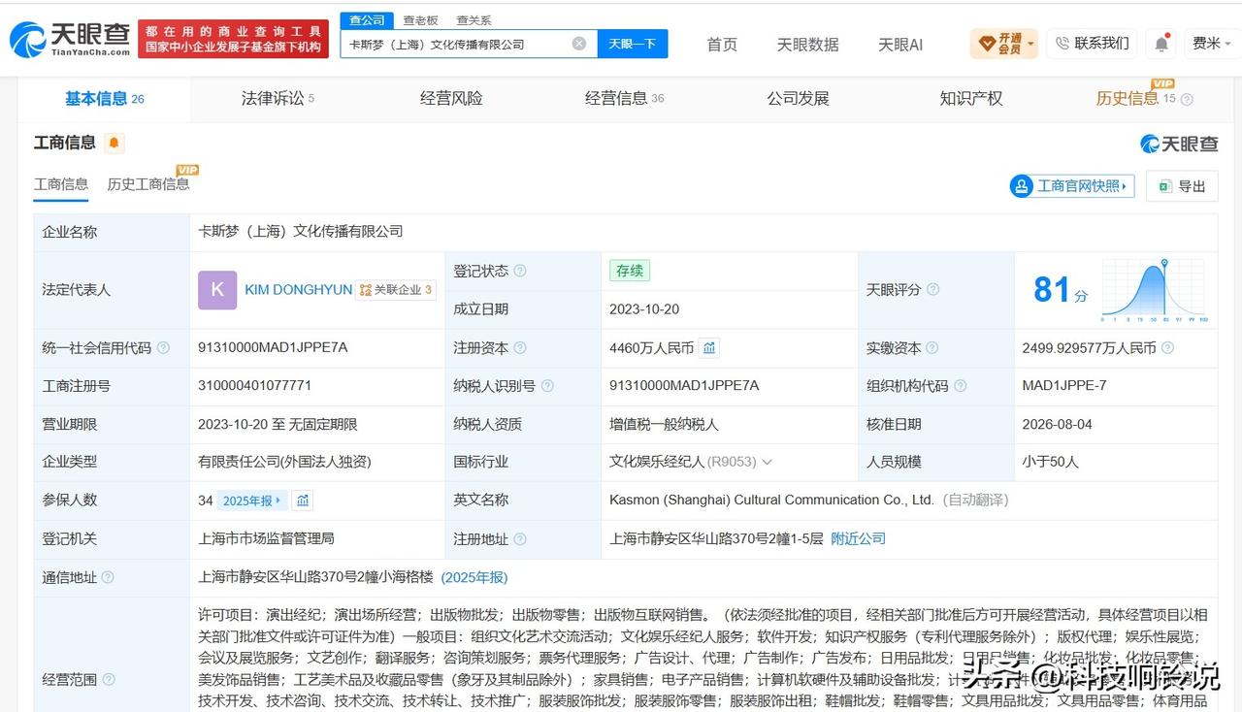Click the TianYanCha logo at top left
Viewport: 1242px width, 712px height.
pyautogui.click(x=70, y=39)
